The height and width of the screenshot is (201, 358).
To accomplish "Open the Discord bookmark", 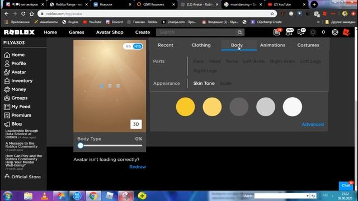I will coord(114,22).
